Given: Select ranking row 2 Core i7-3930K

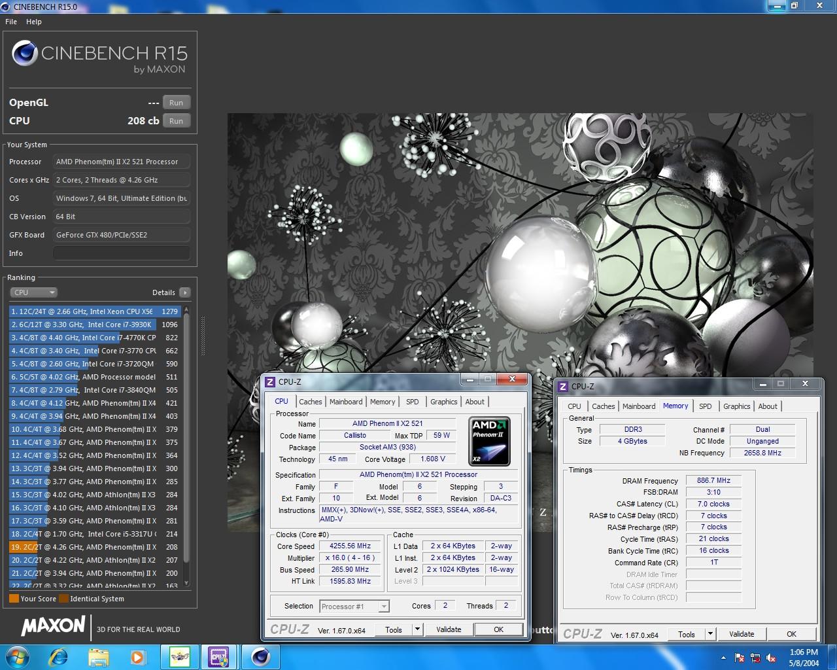Looking at the screenshot, I should (x=95, y=325).
